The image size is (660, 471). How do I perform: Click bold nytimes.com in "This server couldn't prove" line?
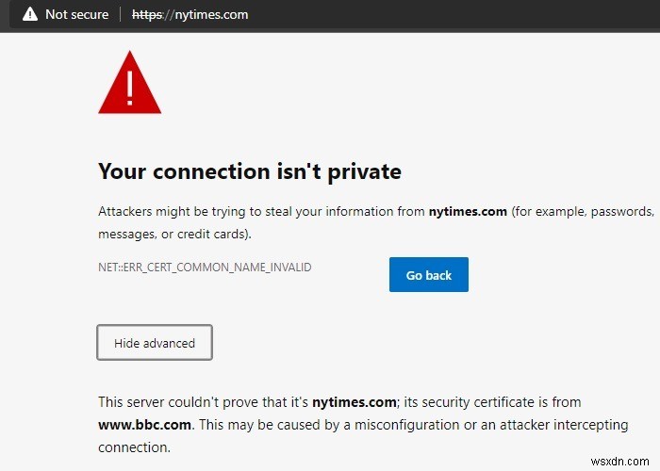354,402
